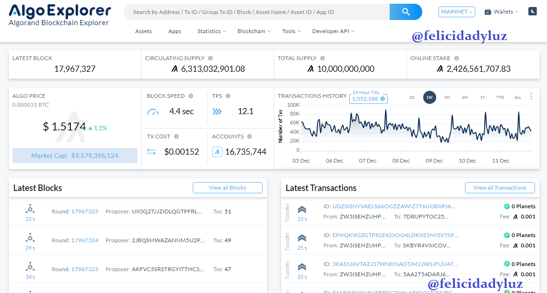Click transfer icon of EPHQKVOZGTPIOZ transaction
Screen dimensions: 547x293
click(302, 238)
